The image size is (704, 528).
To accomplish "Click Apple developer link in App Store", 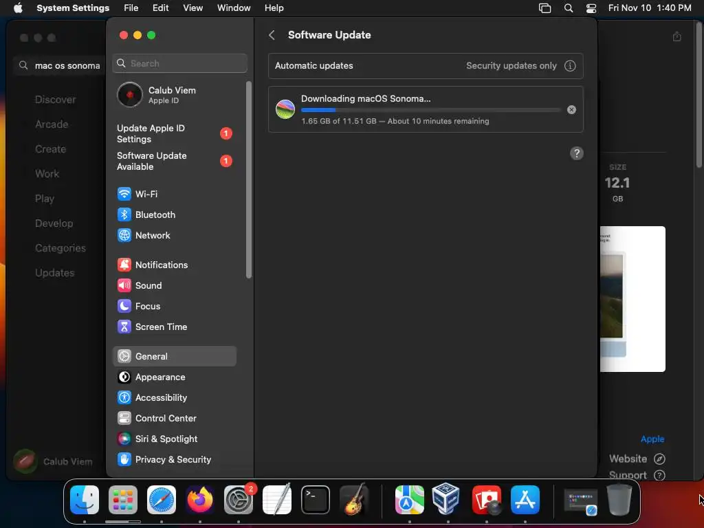I will pos(652,439).
